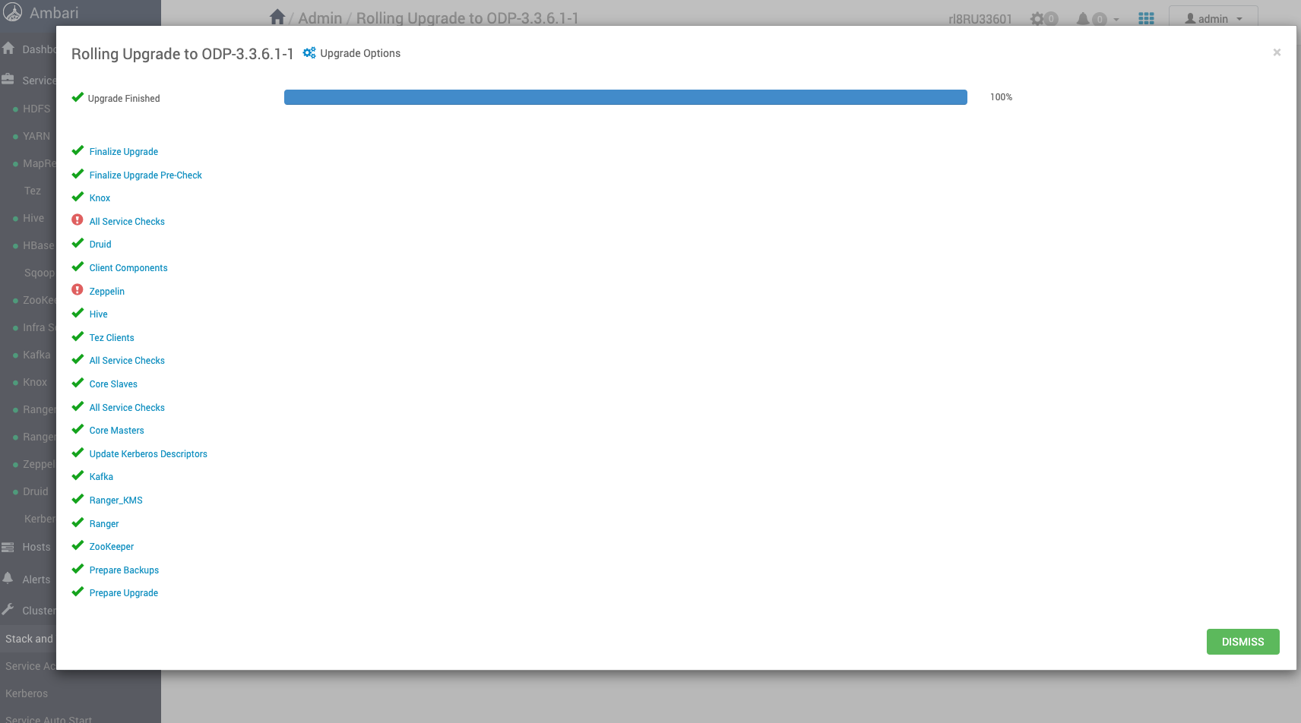
Task: Open the Prepare Upgrade step link
Action: click(124, 593)
